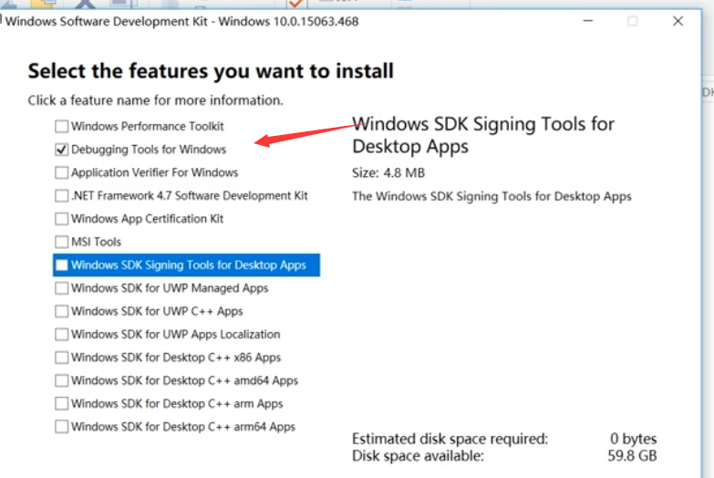Click the Size: 4.8 MB text

tap(388, 172)
